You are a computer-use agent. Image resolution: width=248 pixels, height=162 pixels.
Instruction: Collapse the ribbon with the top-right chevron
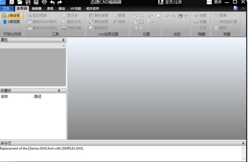click(243, 8)
